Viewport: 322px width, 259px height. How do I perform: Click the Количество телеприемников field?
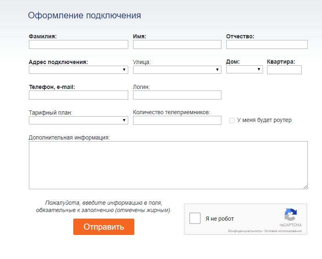(x=177, y=120)
